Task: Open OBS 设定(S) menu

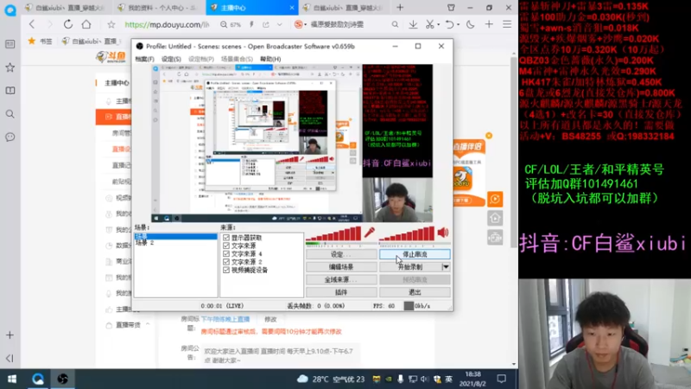Action: (x=171, y=59)
